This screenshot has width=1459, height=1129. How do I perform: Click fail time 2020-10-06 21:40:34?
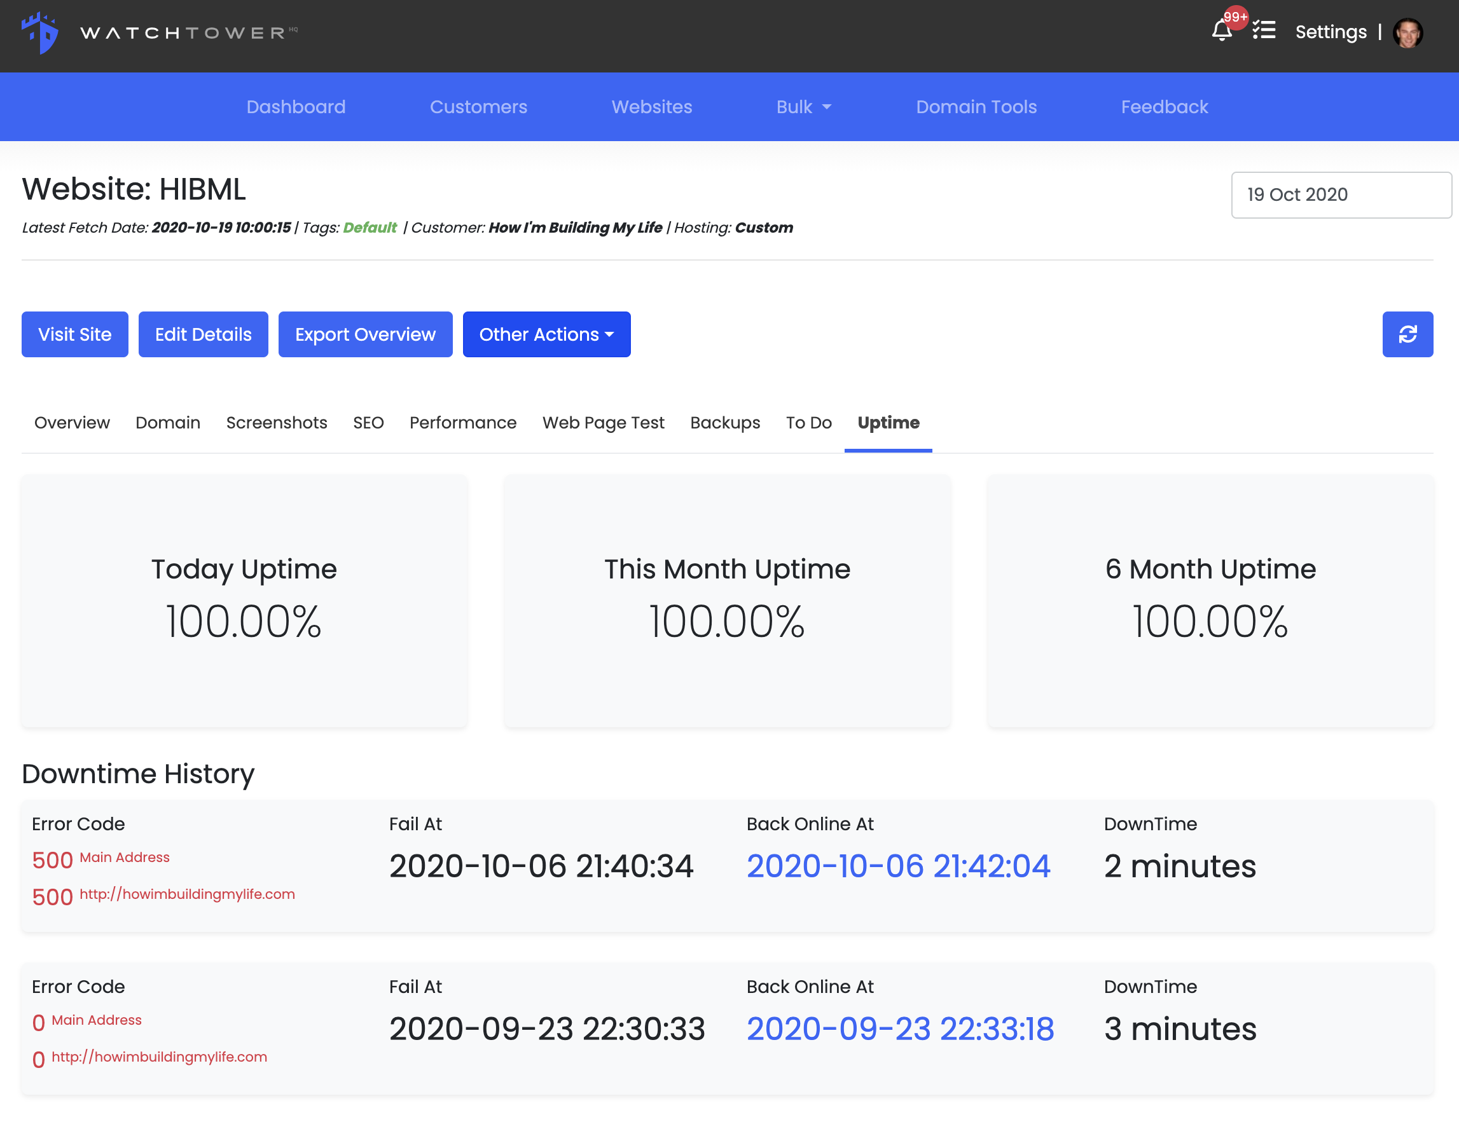(542, 866)
